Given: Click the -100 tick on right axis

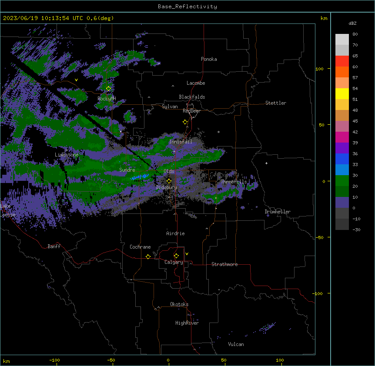Looking at the screenshot, I should click(x=318, y=293).
